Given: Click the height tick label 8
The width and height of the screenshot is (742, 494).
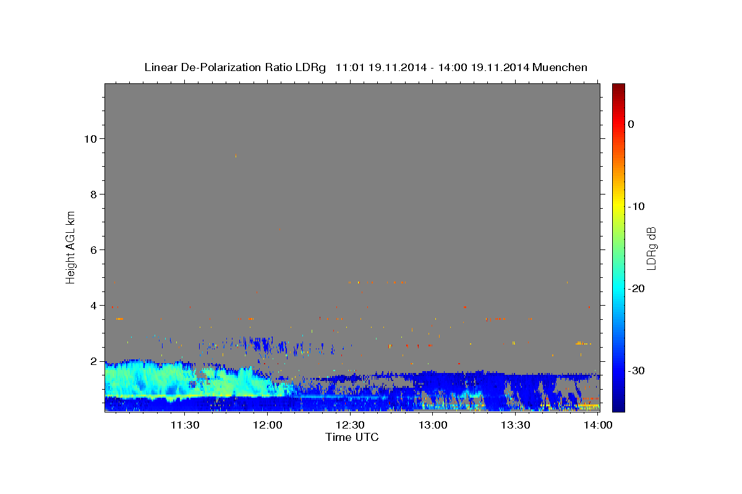Looking at the screenshot, I should pos(94,195).
